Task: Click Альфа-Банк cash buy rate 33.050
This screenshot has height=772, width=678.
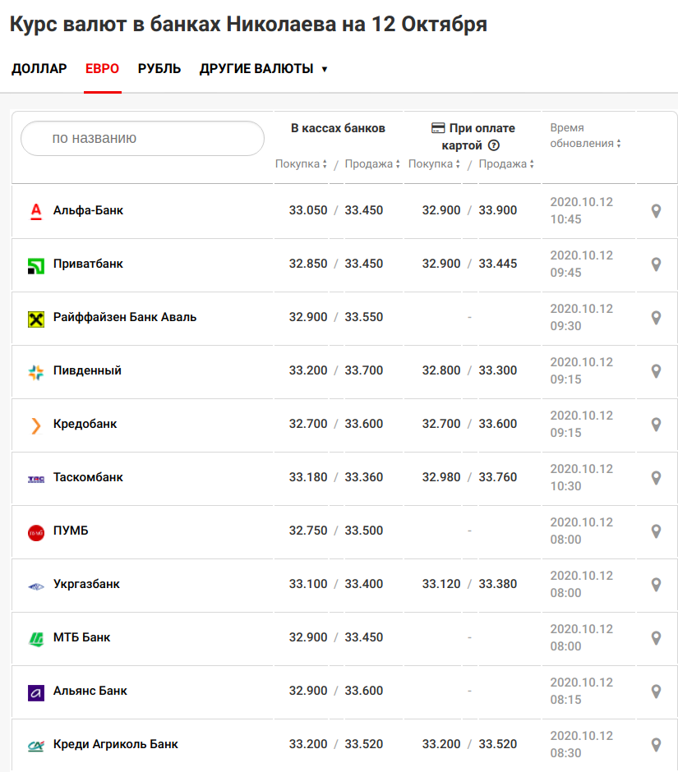Action: 308,210
